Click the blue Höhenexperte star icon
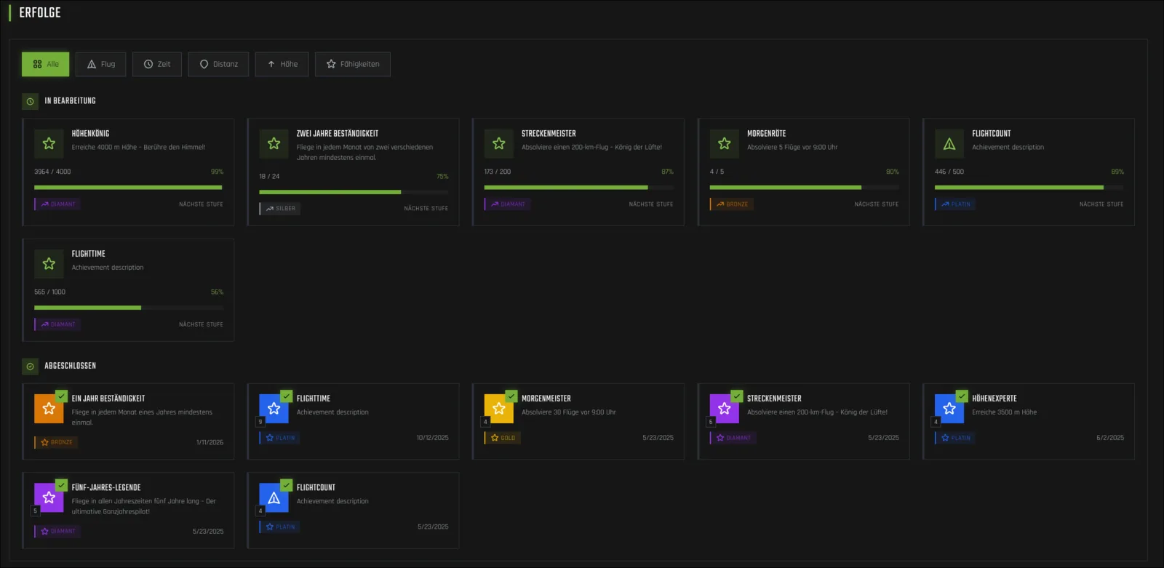This screenshot has height=568, width=1164. [949, 408]
